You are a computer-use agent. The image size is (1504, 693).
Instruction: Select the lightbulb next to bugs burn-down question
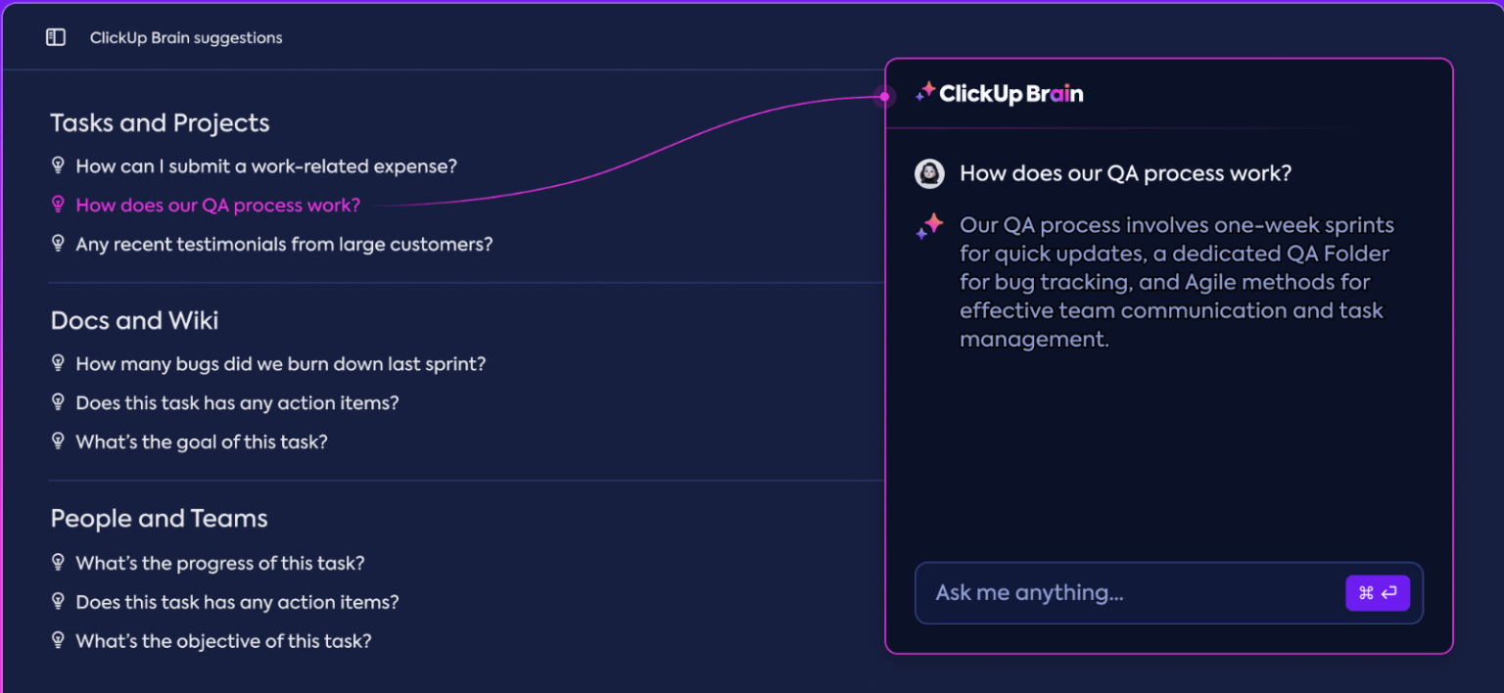[59, 363]
